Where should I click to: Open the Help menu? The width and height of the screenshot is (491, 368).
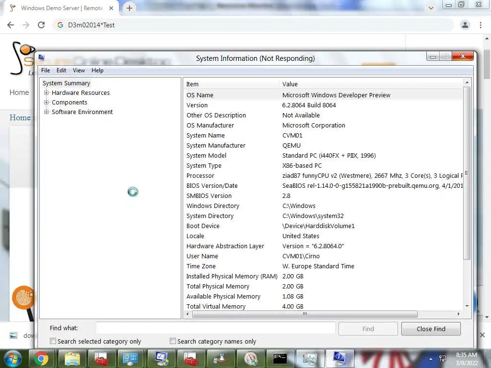point(97,70)
